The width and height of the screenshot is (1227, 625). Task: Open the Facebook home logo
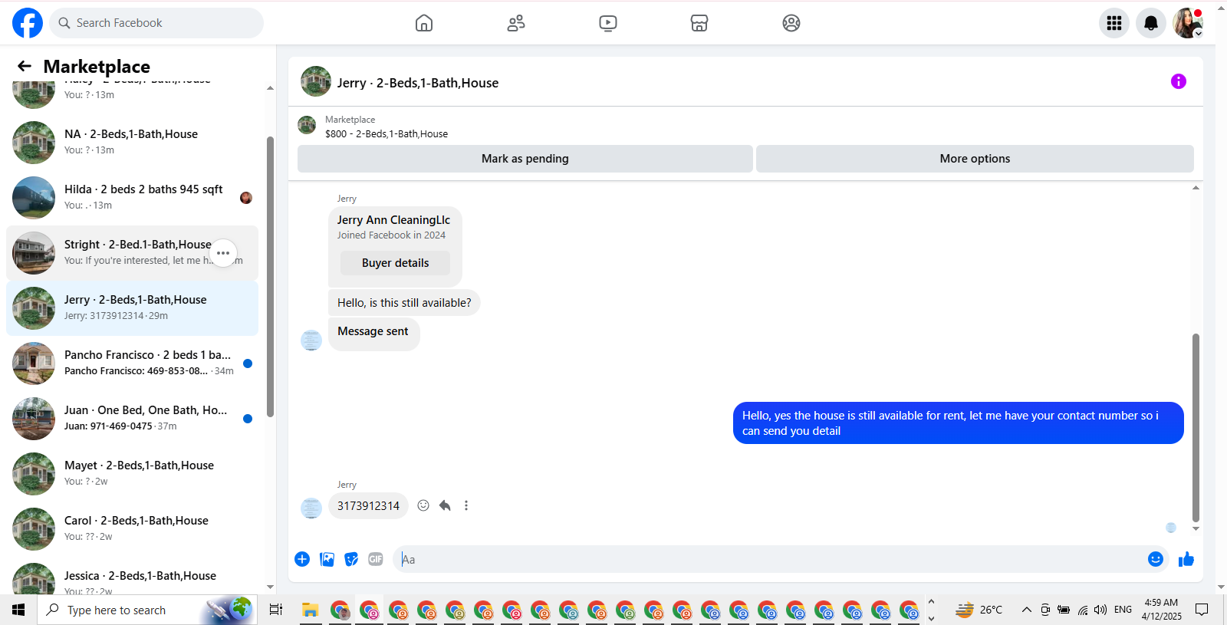coord(28,23)
